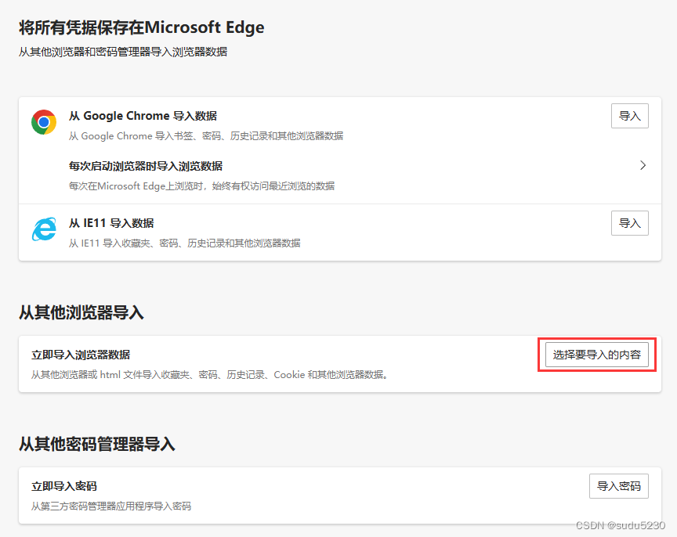Click description mentioning html 文件导入收藏夹
The width and height of the screenshot is (677, 537).
tap(209, 374)
